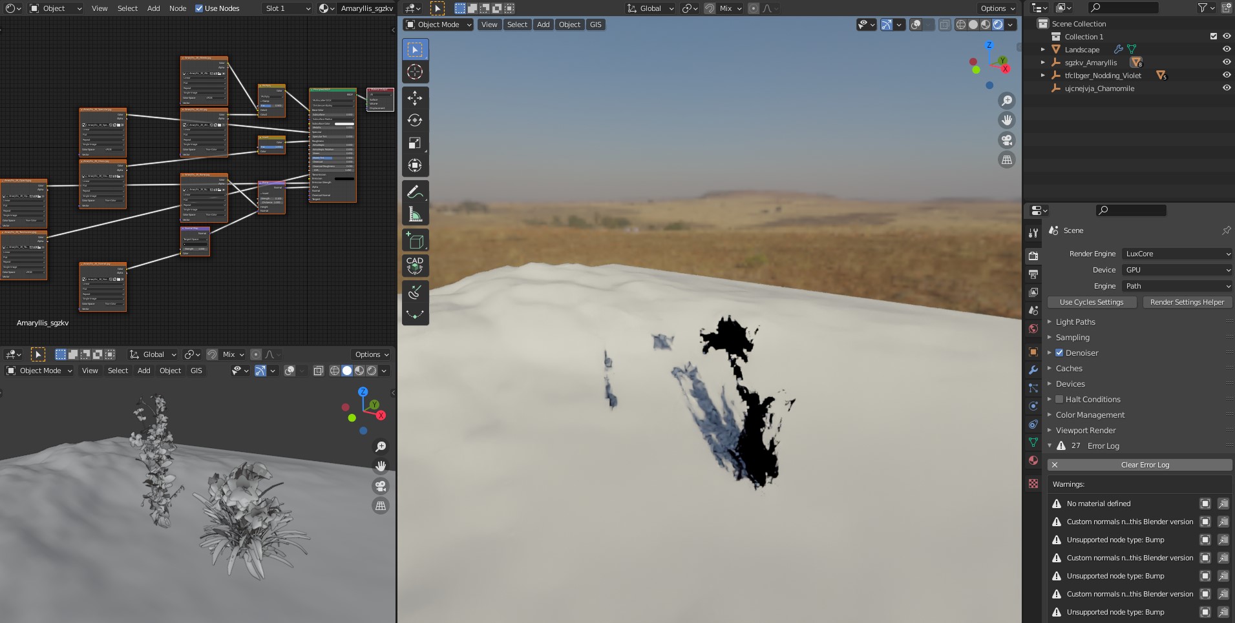Select the Measure tool

415,214
